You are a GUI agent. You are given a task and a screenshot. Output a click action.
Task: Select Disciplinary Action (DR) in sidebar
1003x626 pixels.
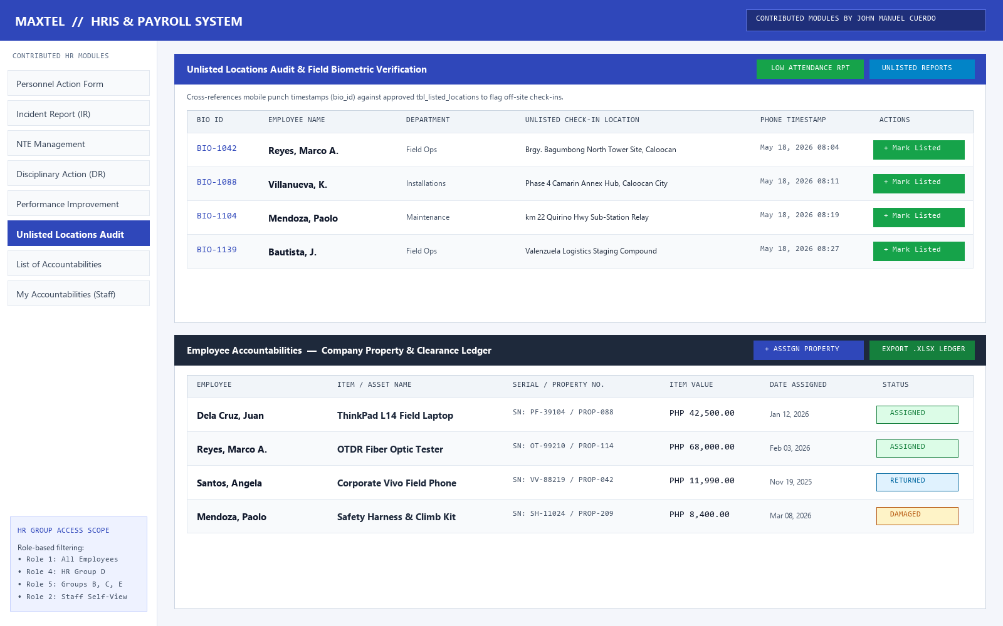(78, 173)
